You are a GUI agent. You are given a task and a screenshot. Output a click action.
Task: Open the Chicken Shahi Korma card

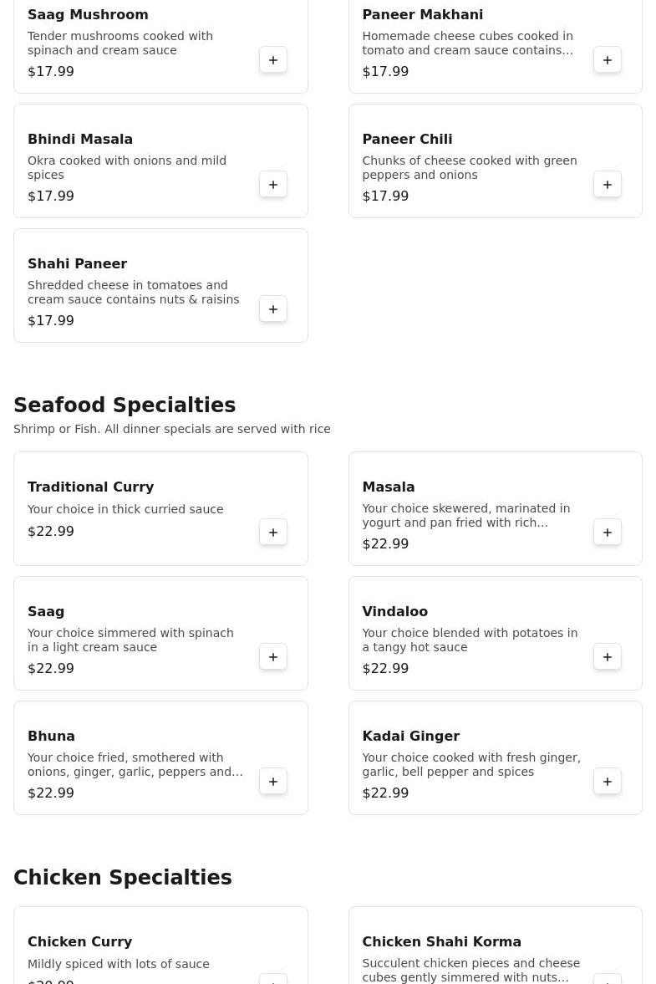click(x=495, y=949)
